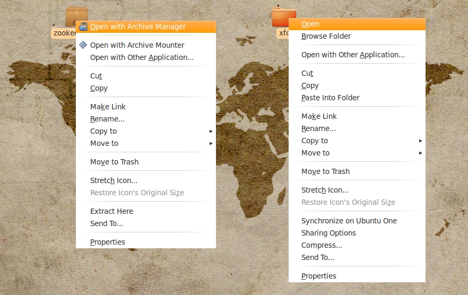This screenshot has height=295, width=468.
Task: Open Sharing Options for the folder
Action: click(x=328, y=233)
